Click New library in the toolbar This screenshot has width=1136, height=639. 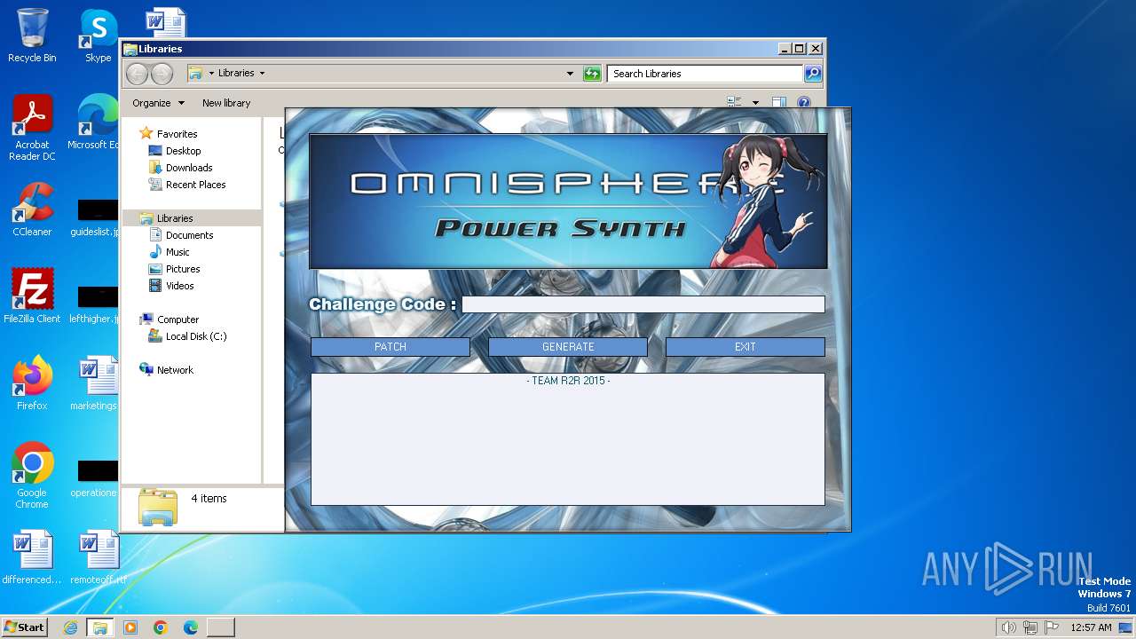pyautogui.click(x=226, y=103)
